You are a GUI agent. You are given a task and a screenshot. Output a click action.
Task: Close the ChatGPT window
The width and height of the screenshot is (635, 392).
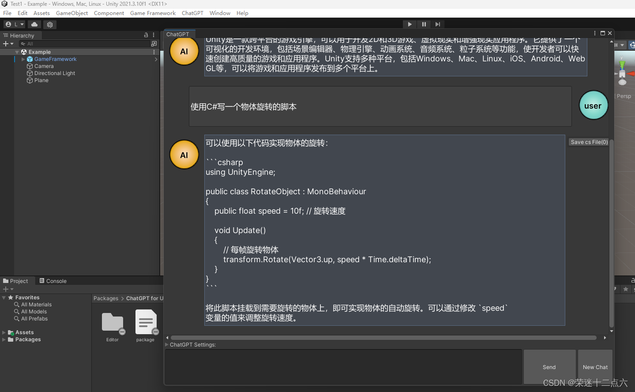point(610,33)
